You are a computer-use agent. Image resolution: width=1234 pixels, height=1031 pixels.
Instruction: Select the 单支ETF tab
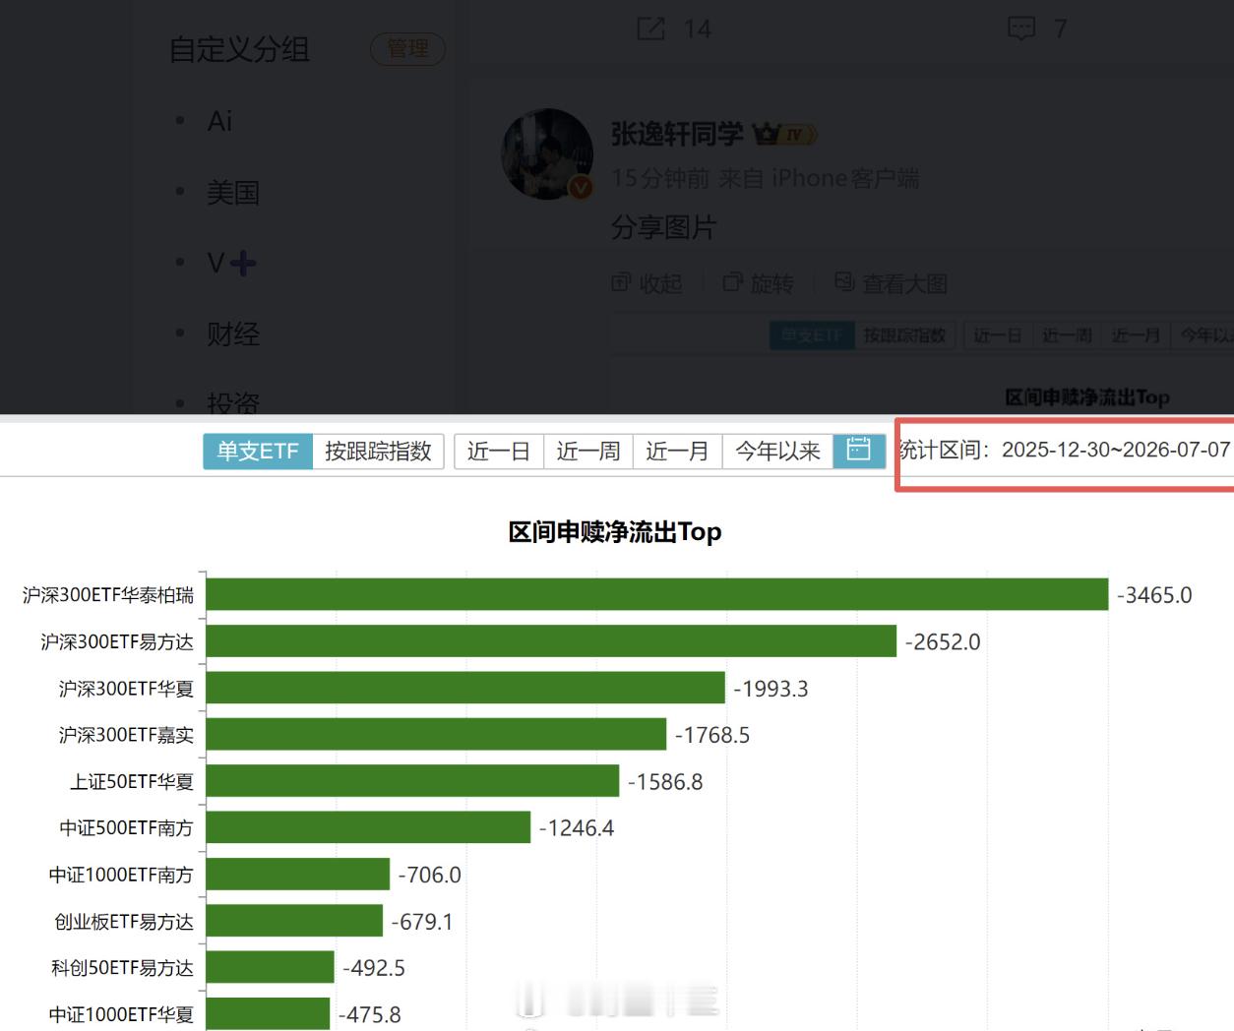pos(258,452)
